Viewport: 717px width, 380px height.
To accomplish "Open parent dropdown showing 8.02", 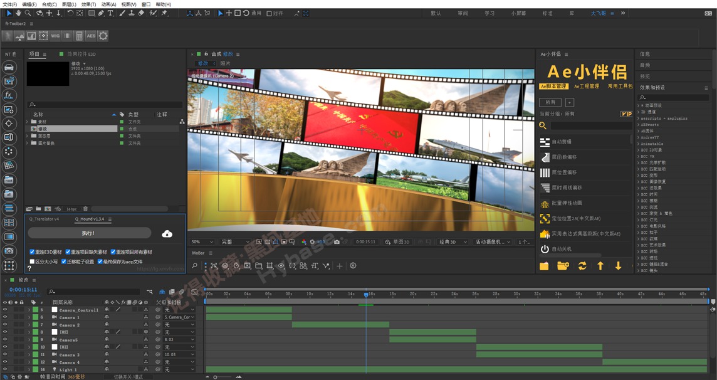I will [x=179, y=340].
